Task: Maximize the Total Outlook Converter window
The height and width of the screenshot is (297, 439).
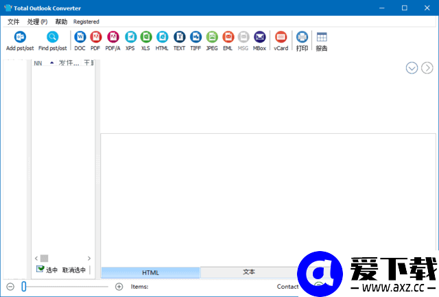Action: [x=405, y=8]
